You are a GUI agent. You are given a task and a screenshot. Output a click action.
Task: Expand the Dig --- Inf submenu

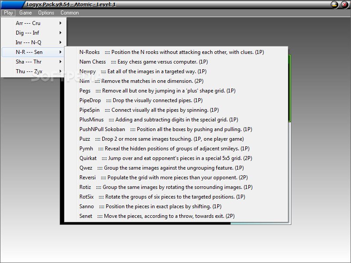33,32
